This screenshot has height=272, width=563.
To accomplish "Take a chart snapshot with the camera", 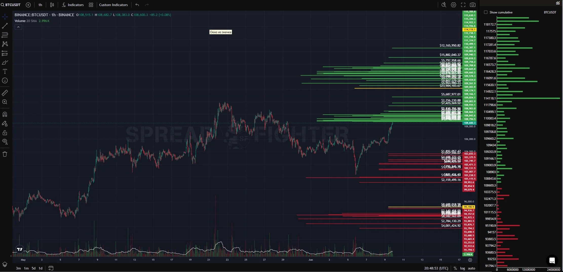I will click(473, 5).
